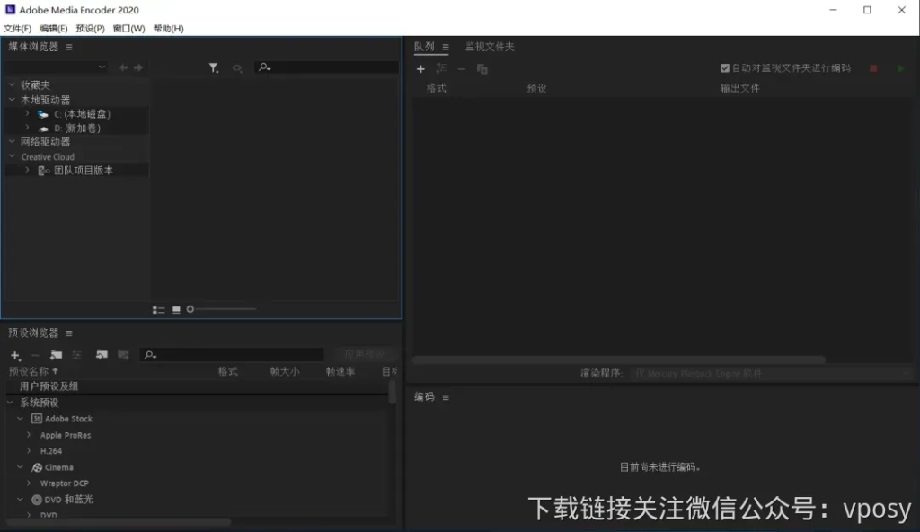Click the export presets icon
Screen dimensions: 920x532
123,354
